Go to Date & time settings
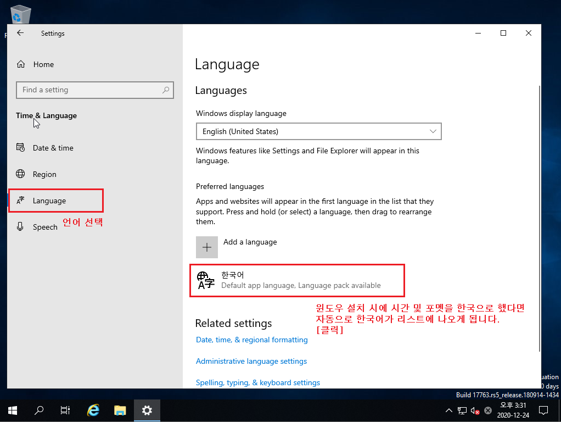The height and width of the screenshot is (422, 561). [53, 148]
